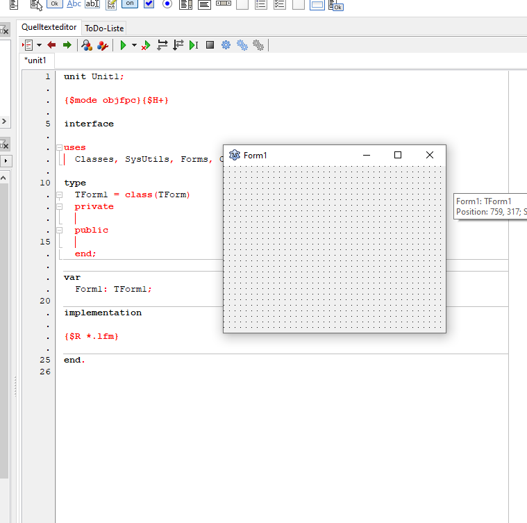This screenshot has height=523, width=527.
Task: Select the TComboBox component icon
Action: tap(204, 4)
